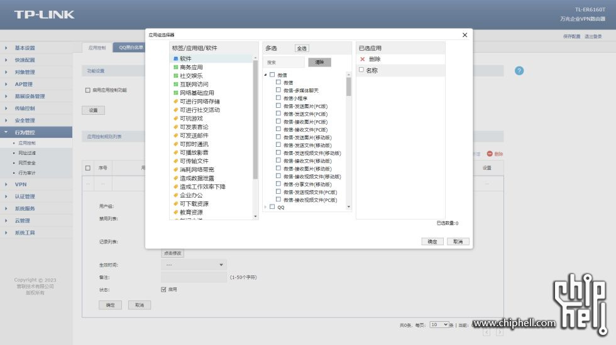Click the tag icon beside 可发表言论
The height and width of the screenshot is (345, 616).
point(175,127)
